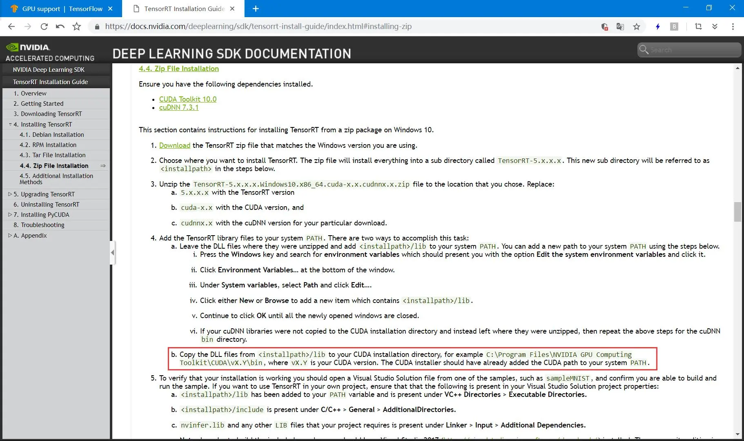Open 3. Downloading TensorRT section

point(47,114)
